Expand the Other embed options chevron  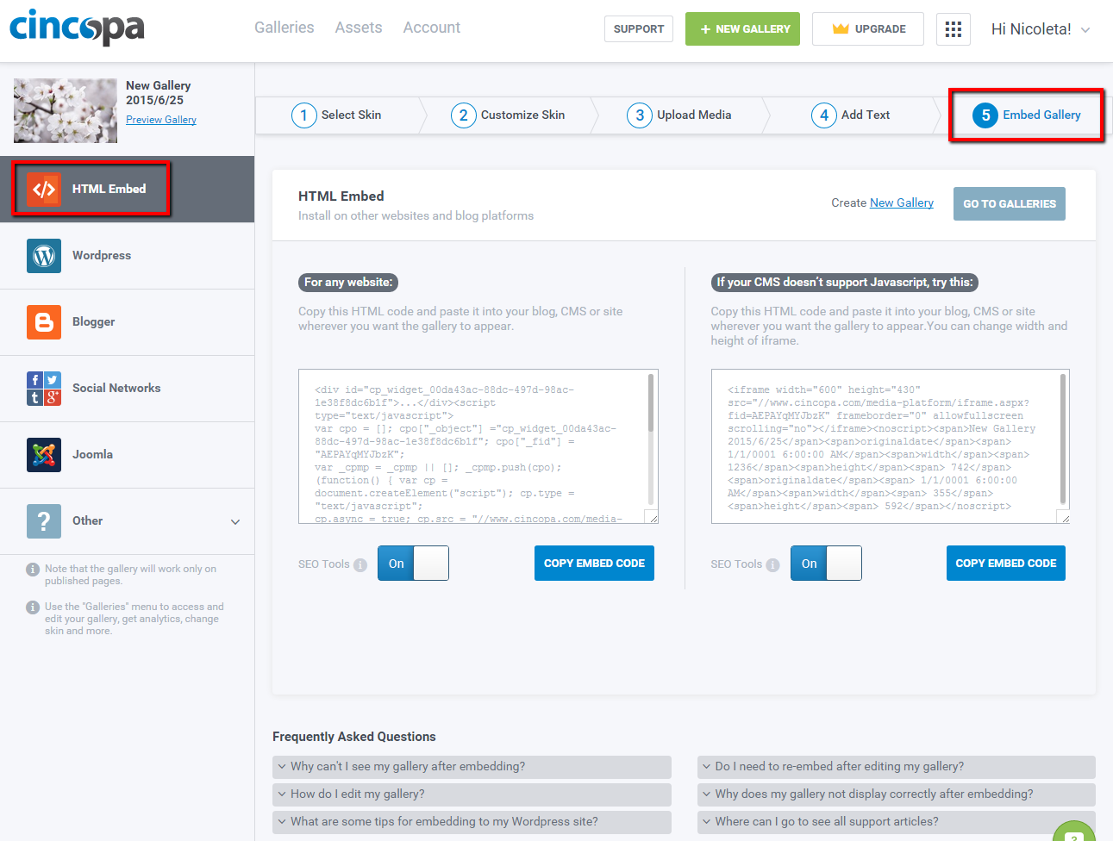click(235, 522)
